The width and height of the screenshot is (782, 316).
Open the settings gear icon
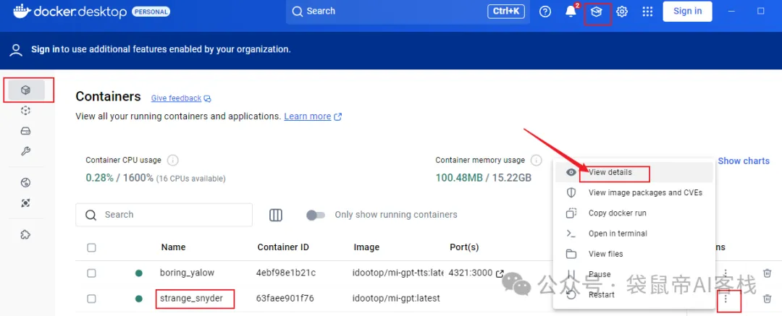622,12
